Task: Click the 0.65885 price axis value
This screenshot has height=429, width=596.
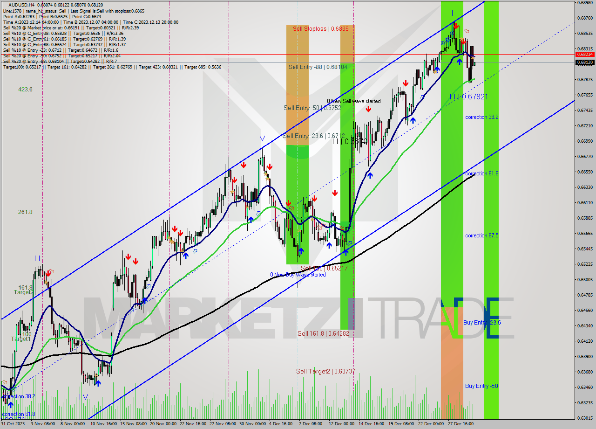Action: [x=586, y=218]
